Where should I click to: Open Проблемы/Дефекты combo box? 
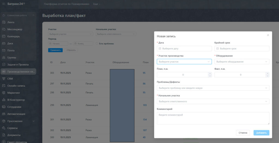(x=213, y=88)
